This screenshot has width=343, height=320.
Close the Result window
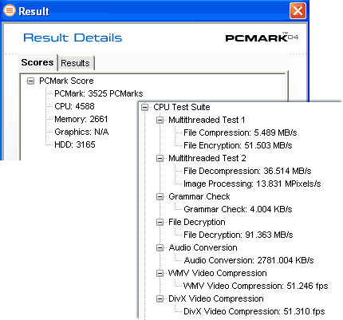[x=298, y=11]
